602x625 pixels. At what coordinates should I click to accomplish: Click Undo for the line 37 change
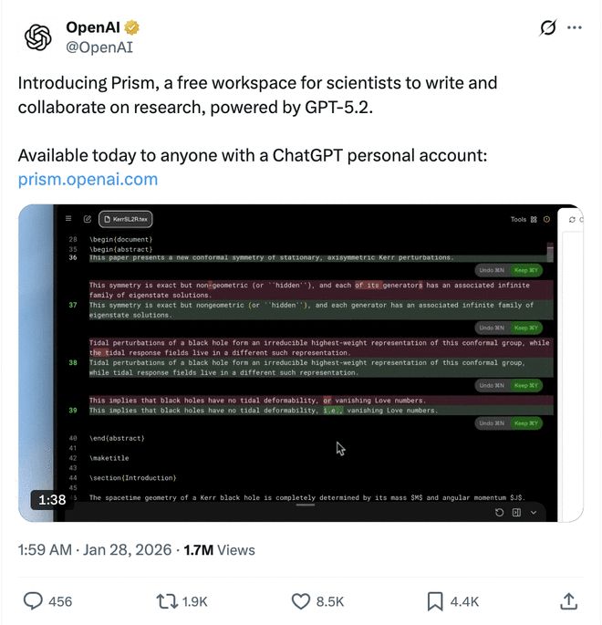[x=491, y=328]
